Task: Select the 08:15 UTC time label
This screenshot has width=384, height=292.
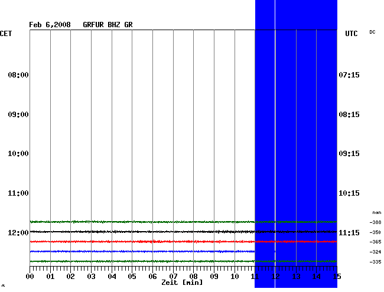Action: point(349,115)
